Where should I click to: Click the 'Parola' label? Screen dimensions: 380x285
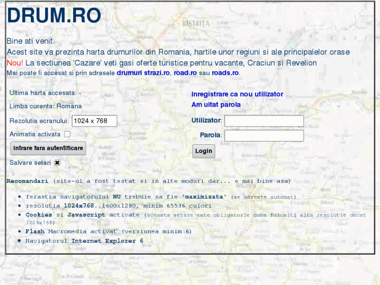[x=210, y=135]
